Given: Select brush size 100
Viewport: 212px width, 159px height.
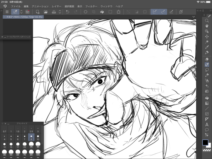Looking at the screenshot, I should click(38, 153).
